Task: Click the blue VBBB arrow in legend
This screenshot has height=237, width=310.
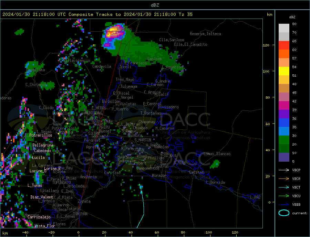Action: pos(284,205)
